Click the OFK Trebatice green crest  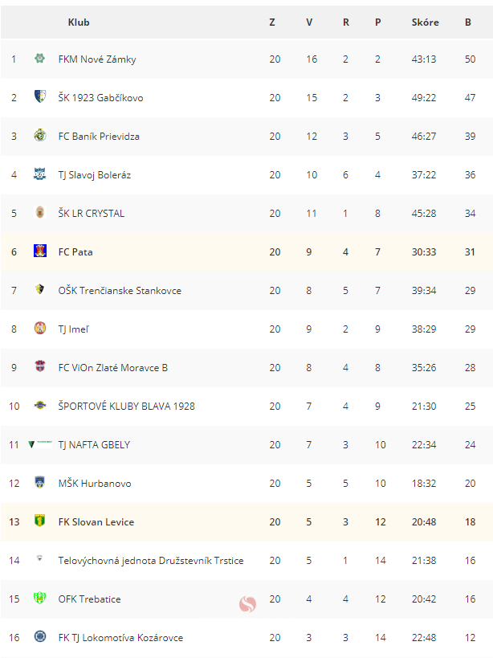(x=40, y=598)
